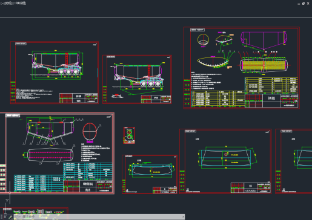Open the 2D wireframe visual style menu
This screenshot has width=312, height=220.
click(19, 3)
